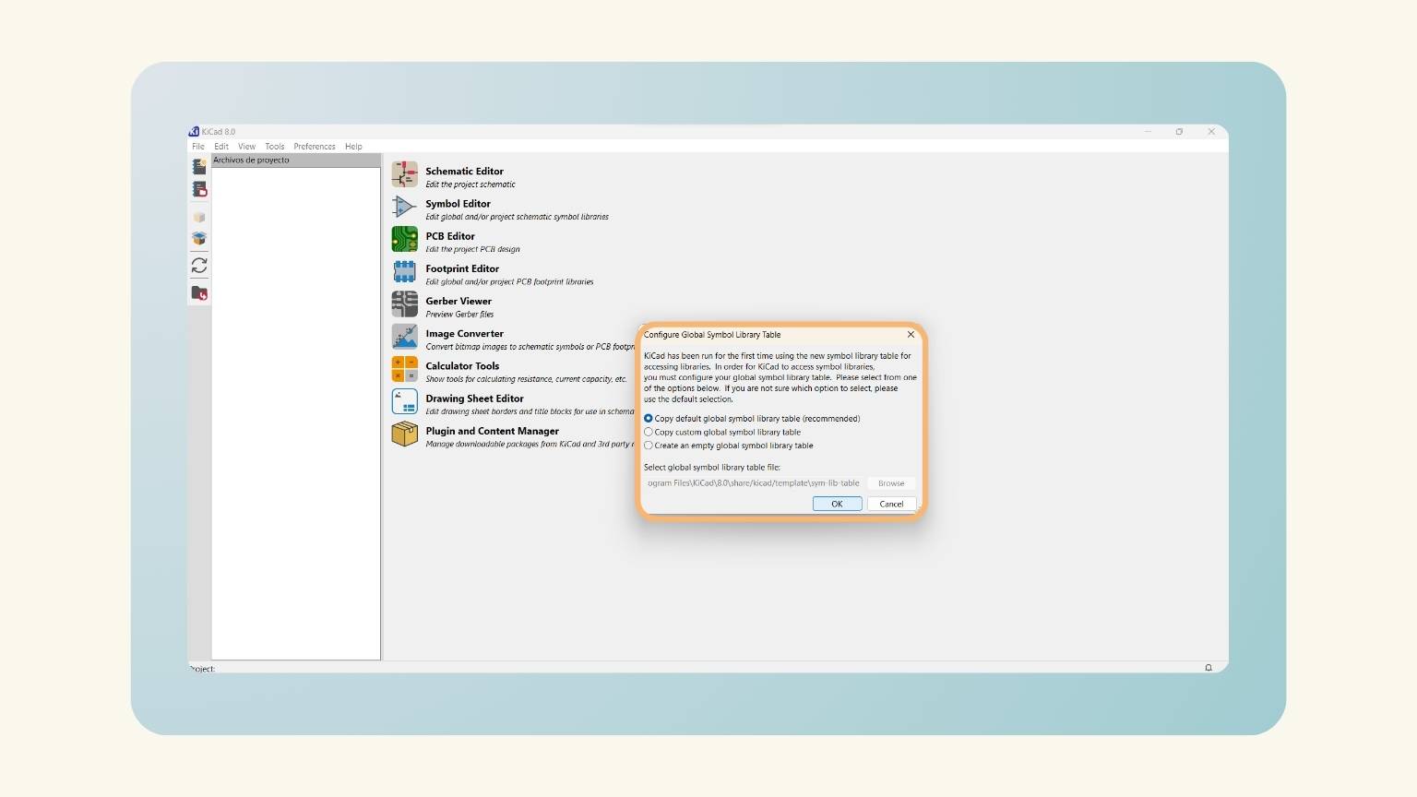Select Create an empty global symbol library table

729,446
